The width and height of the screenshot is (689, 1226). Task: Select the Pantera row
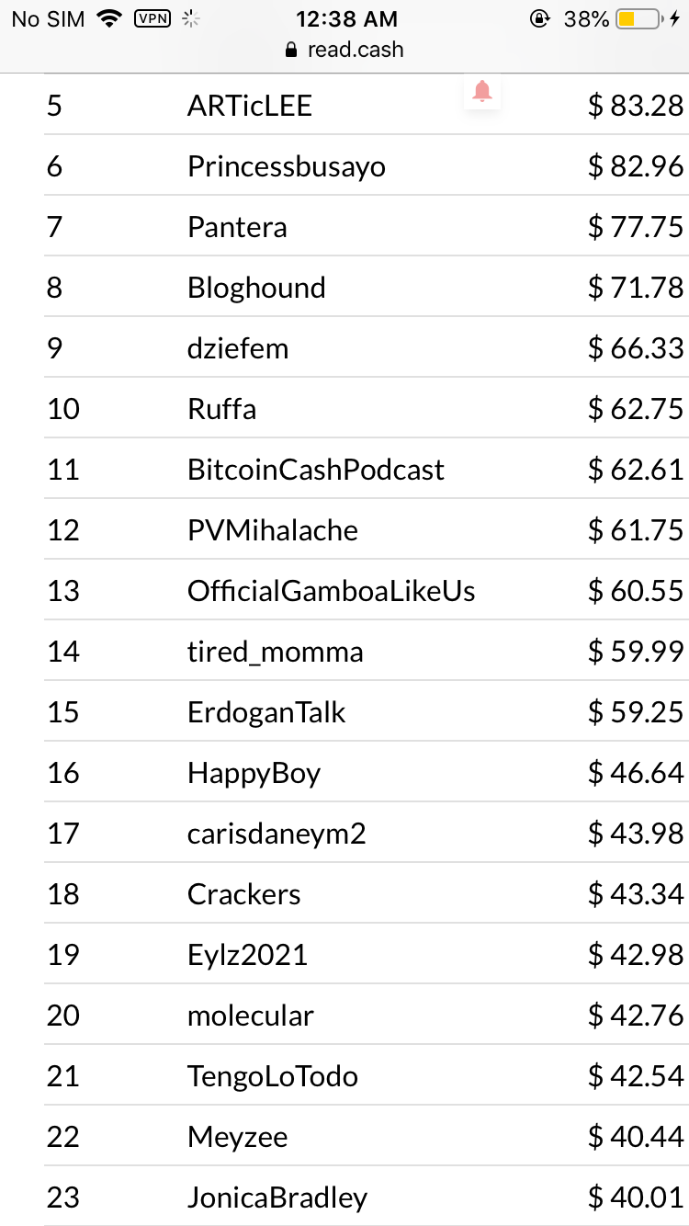click(365, 227)
